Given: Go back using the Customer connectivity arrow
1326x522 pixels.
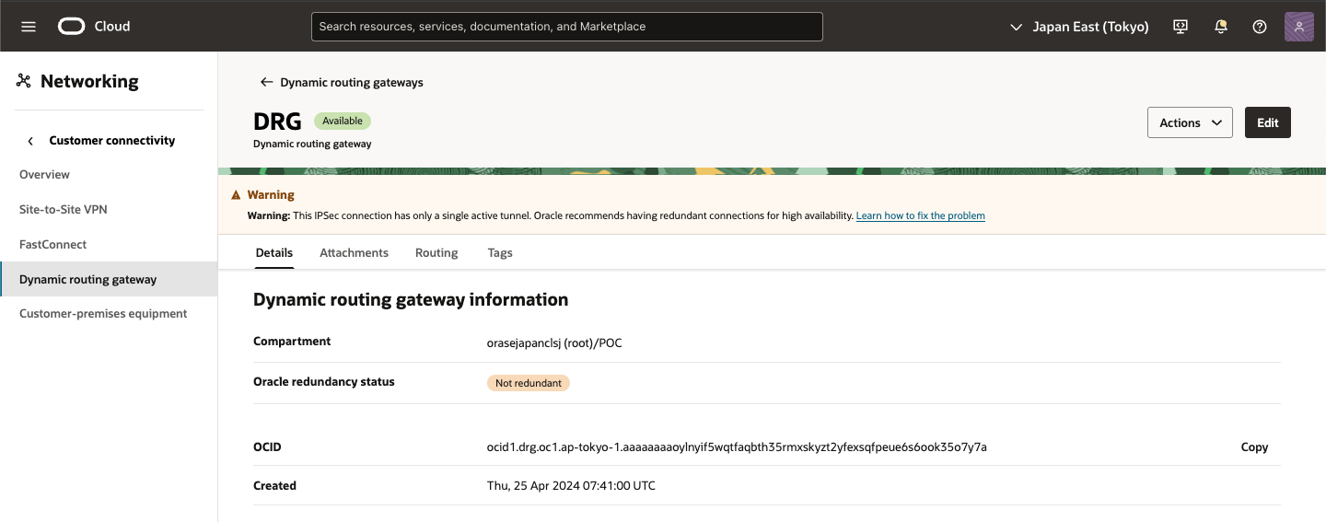Looking at the screenshot, I should (30, 141).
